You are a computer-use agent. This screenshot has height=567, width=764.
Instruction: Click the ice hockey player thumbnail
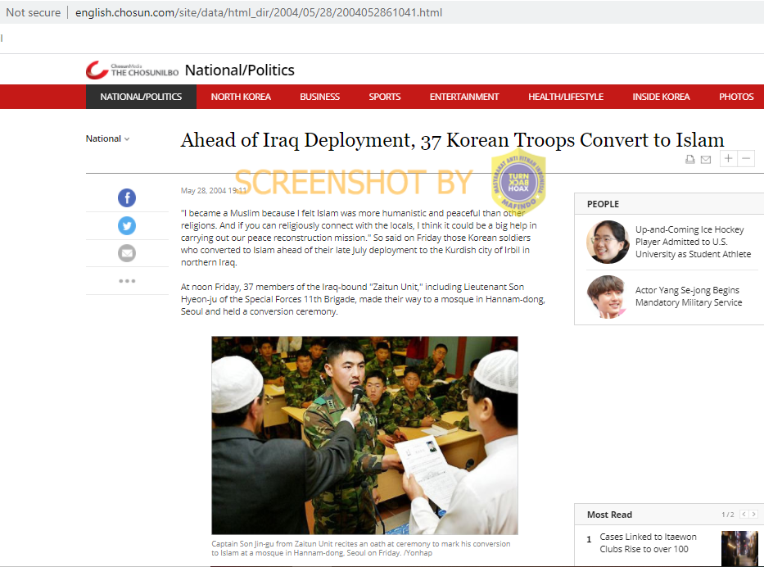coord(608,242)
